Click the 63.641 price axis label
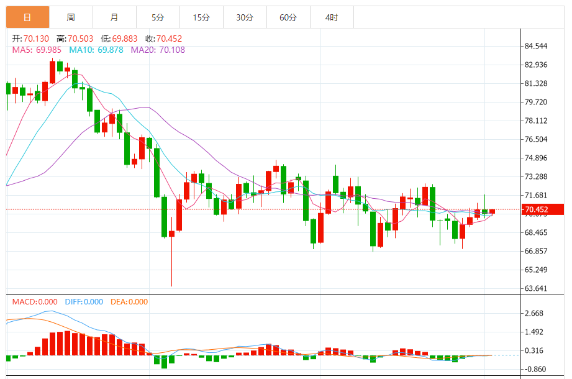This screenshot has height=379, width=572. click(536, 288)
